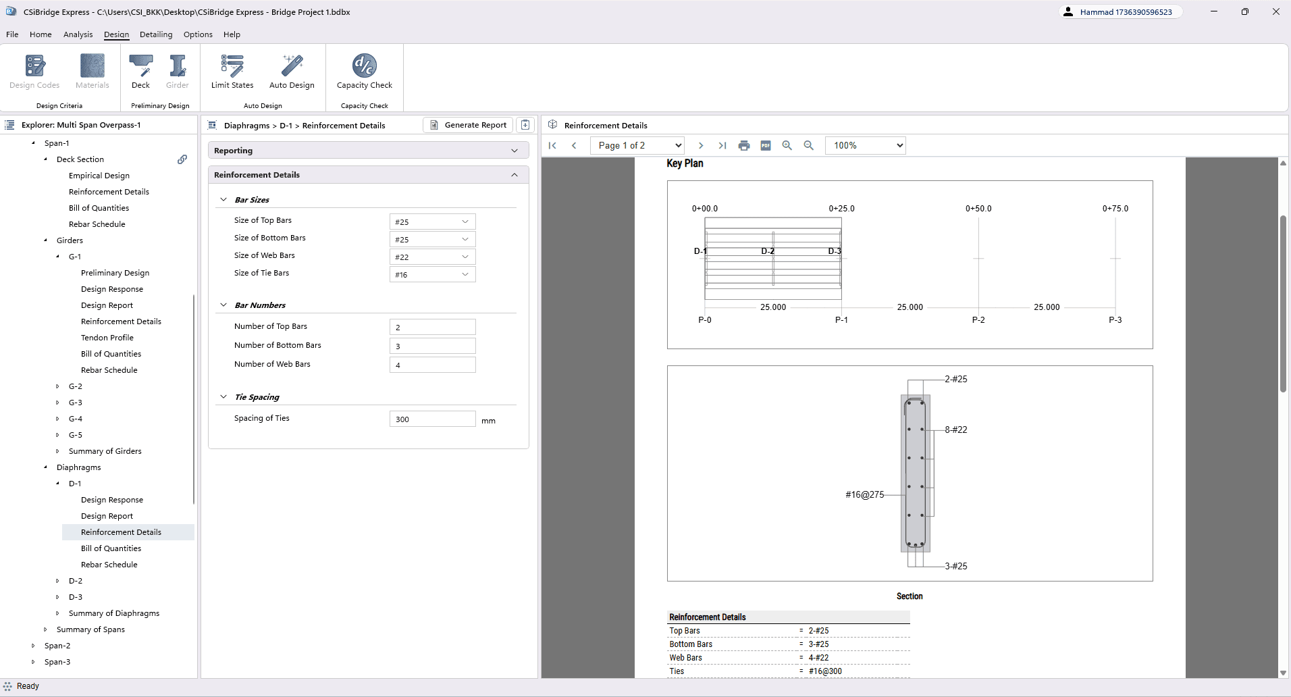Collapse the Reinforcement Details section
The height and width of the screenshot is (697, 1291).
click(514, 175)
